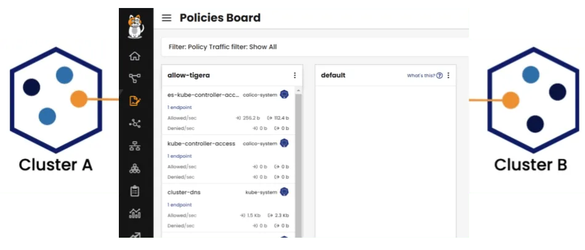
Task: Click the Policies Board heading
Action: click(220, 18)
